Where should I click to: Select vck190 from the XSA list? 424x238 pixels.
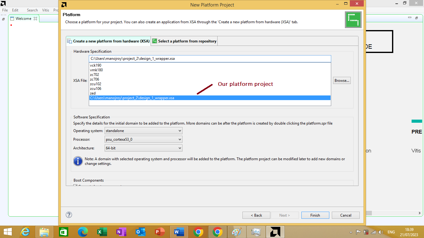coord(210,65)
